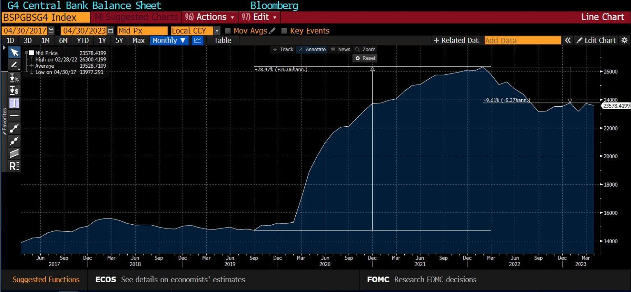The width and height of the screenshot is (631, 292).
Task: Open chart settings gear icon
Action: [624, 40]
